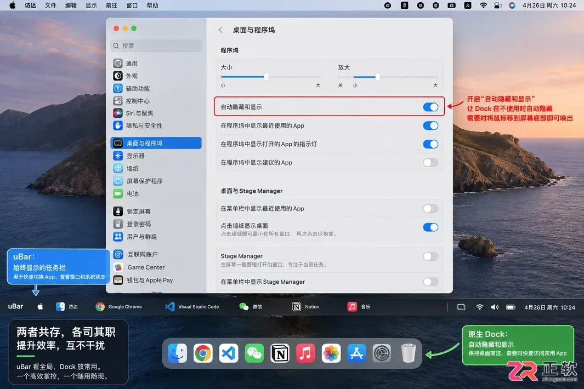Screen dimensions: 584x389
Task: Click the 搜索 field in settings
Action: click(156, 45)
